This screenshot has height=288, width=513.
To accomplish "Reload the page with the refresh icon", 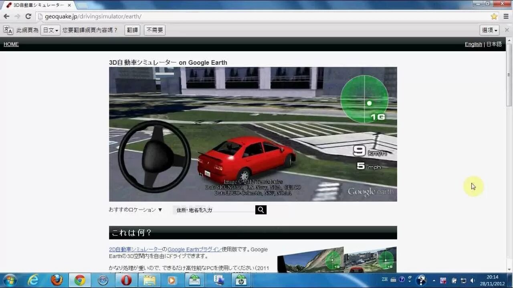I will [x=28, y=16].
